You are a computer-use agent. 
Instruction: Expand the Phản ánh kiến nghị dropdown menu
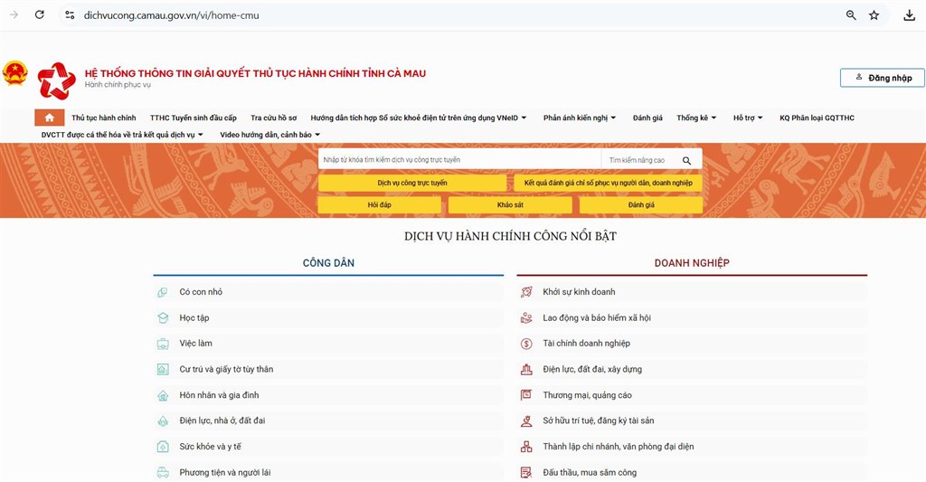pos(580,118)
